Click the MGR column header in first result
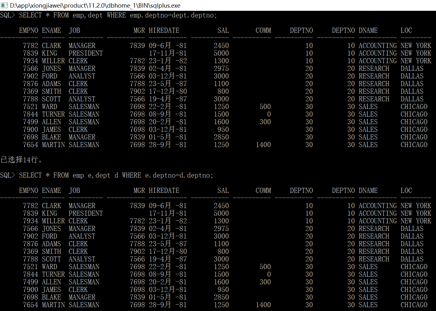Image resolution: width=436 pixels, height=311 pixels. click(x=139, y=30)
